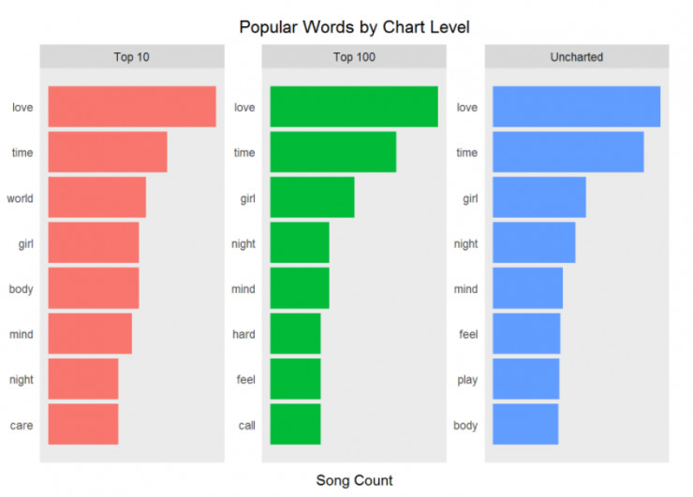Click the Top 10 panel header
Screen dimensions: 693x497
pyautogui.click(x=131, y=57)
